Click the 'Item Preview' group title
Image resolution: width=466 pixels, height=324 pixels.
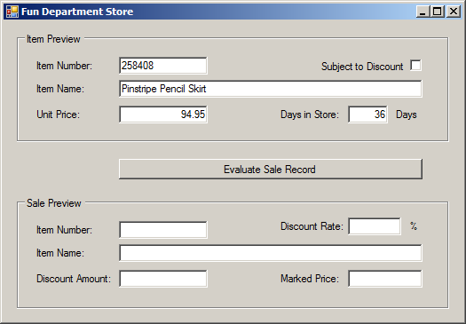(x=53, y=39)
